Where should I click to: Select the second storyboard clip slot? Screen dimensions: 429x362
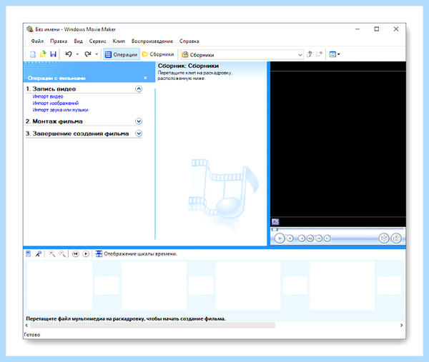[x=154, y=286]
